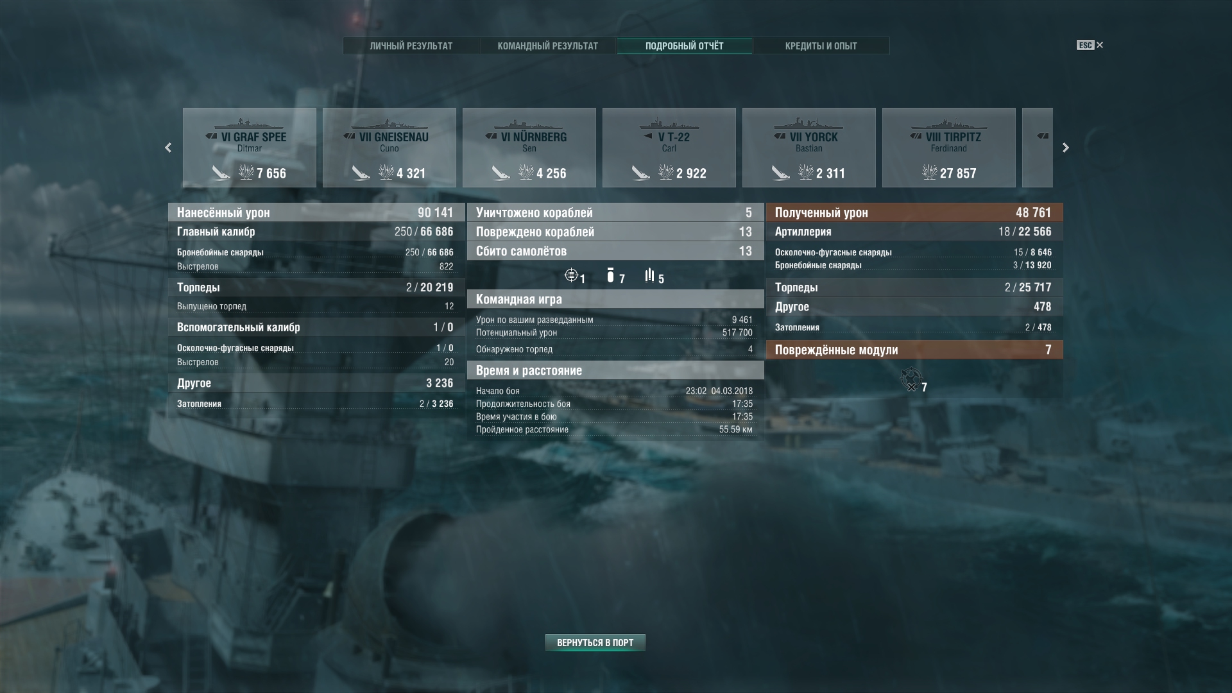Select the VII Gneisenau ship card

point(389,148)
